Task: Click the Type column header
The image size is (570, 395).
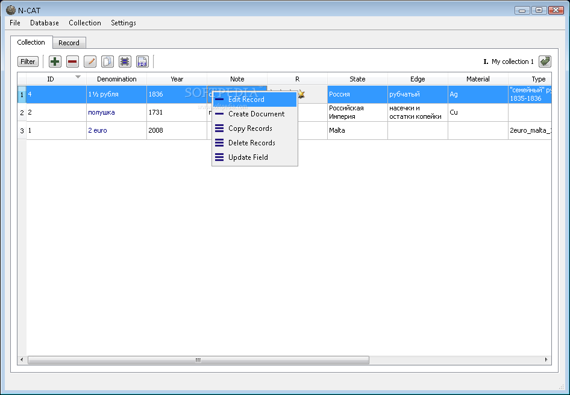Action: point(530,79)
